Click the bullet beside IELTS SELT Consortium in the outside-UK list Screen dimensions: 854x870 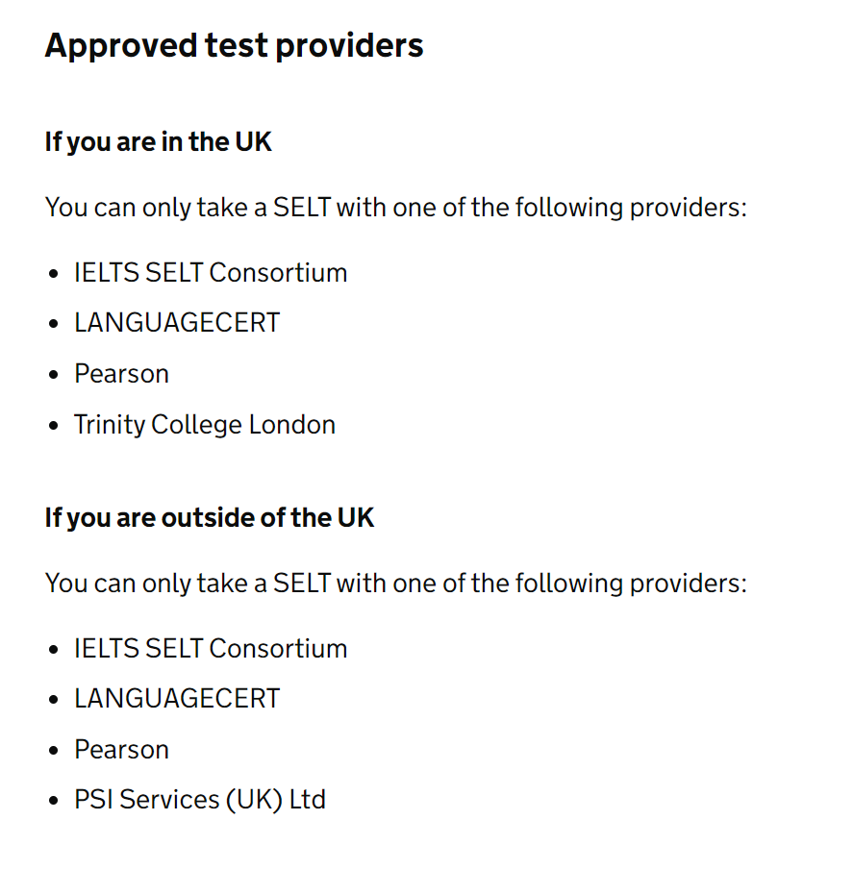tap(53, 650)
